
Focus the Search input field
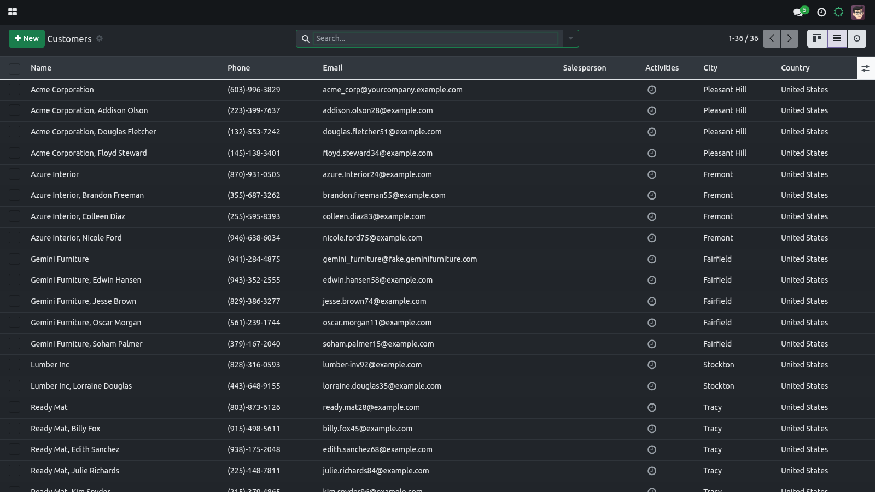click(x=436, y=38)
